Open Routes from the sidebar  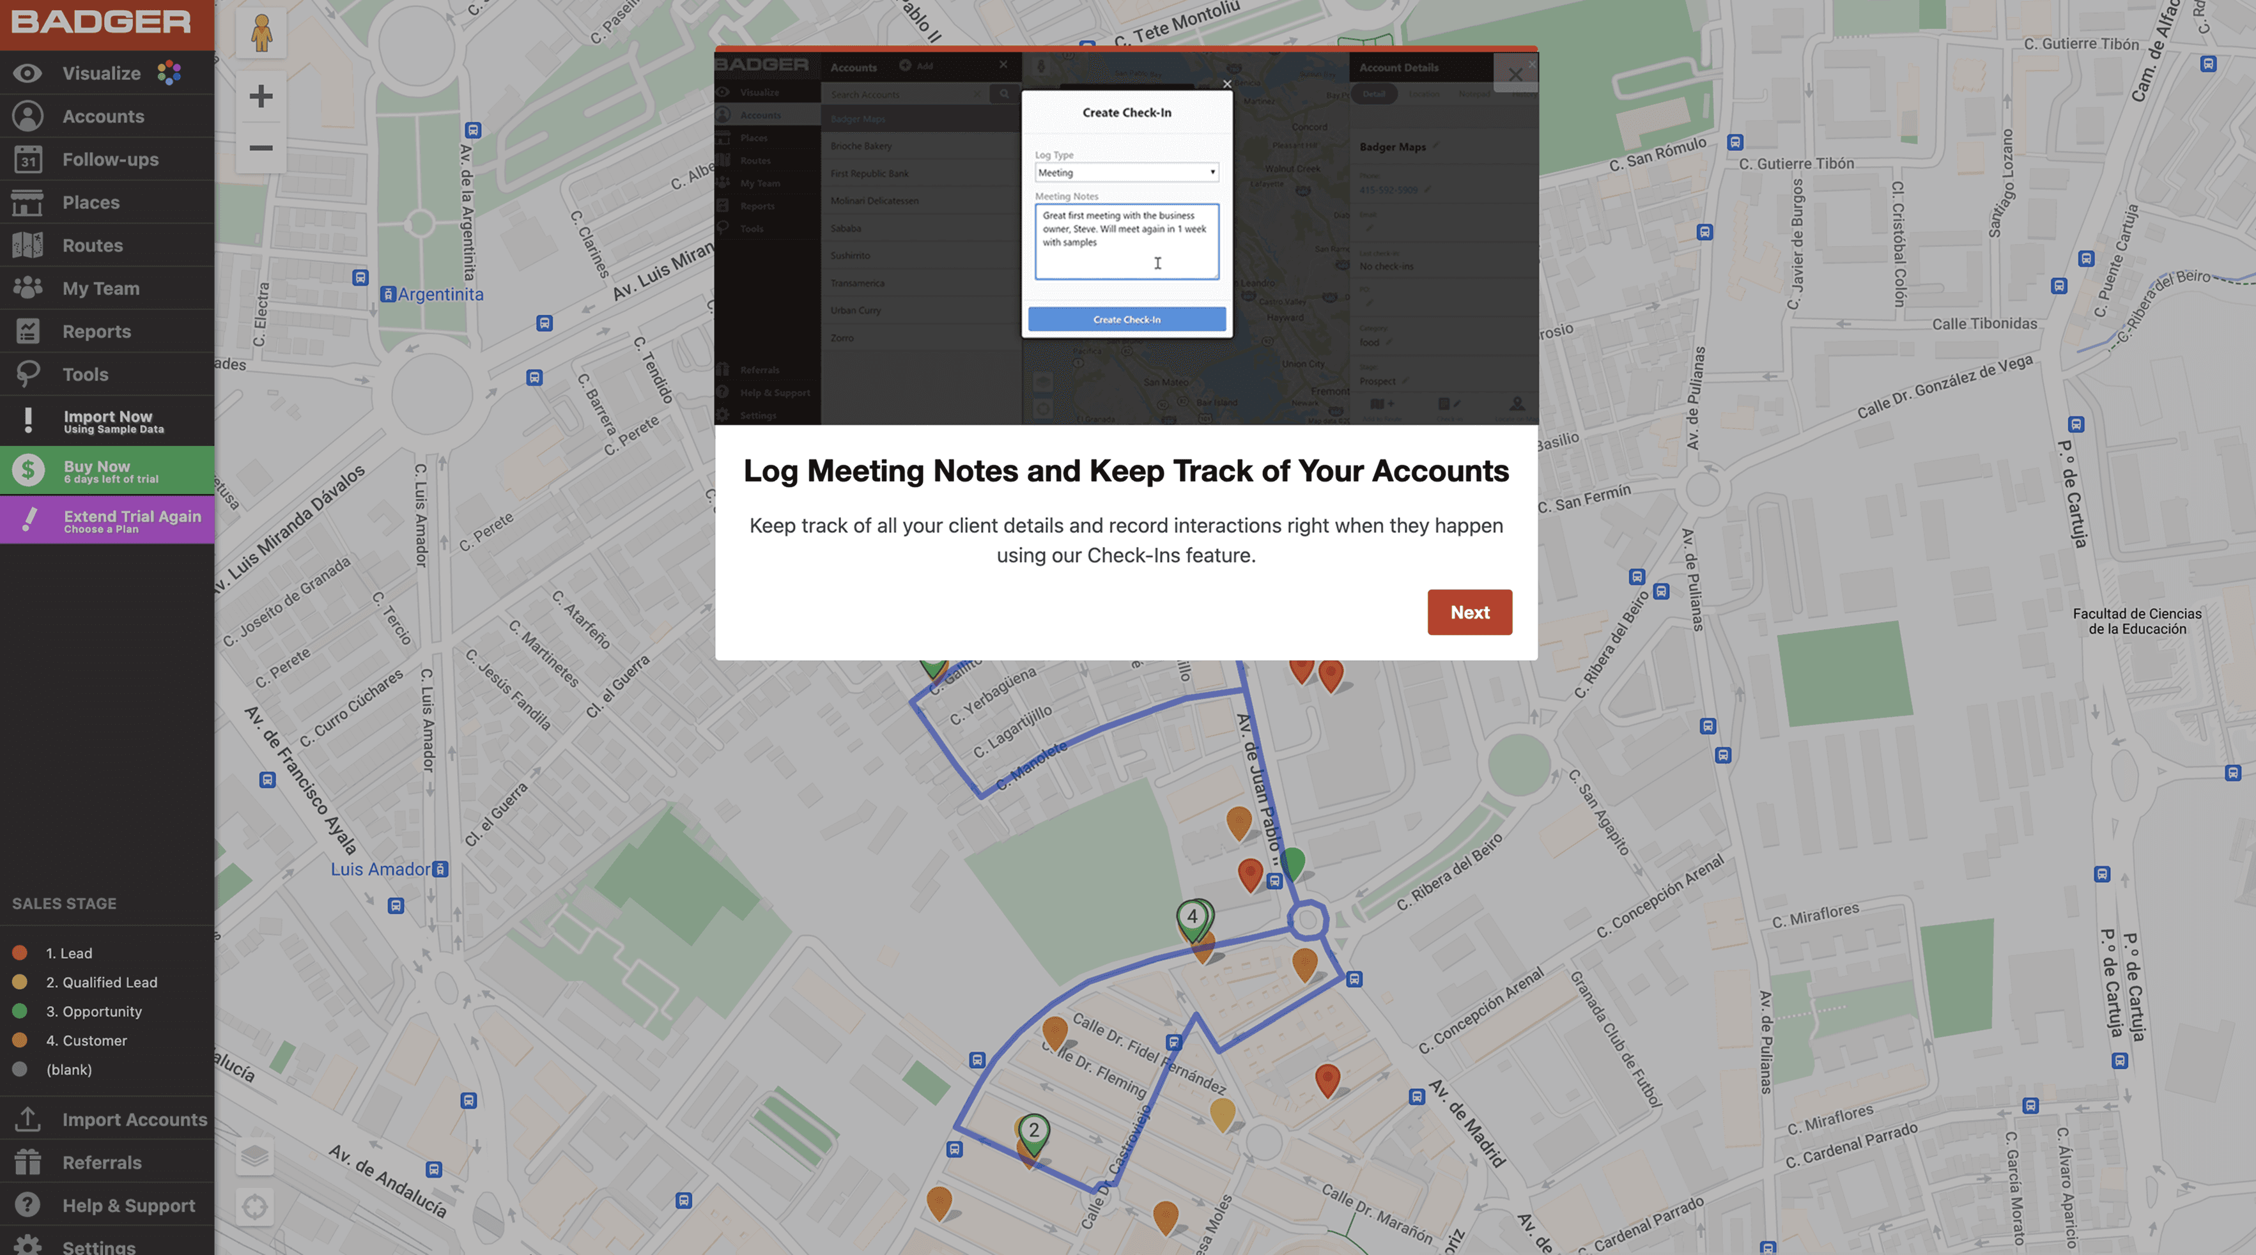92,245
